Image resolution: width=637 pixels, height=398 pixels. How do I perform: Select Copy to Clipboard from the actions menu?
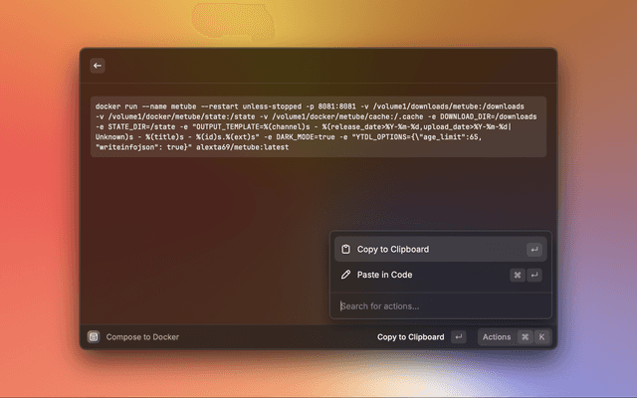(393, 250)
